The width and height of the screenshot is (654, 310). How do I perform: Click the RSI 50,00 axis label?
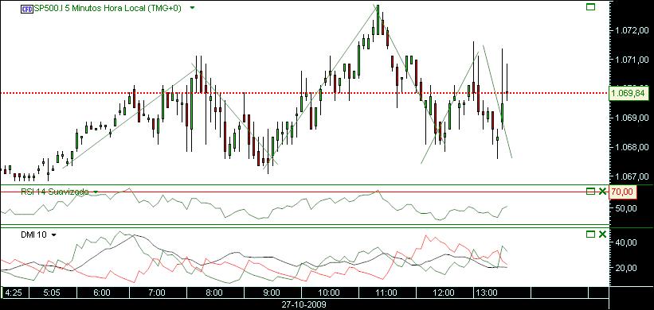tap(626, 208)
